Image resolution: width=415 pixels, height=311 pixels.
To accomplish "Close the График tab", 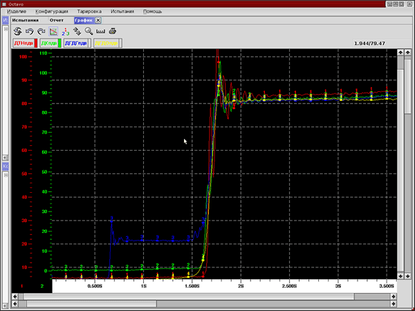I will (x=98, y=21).
